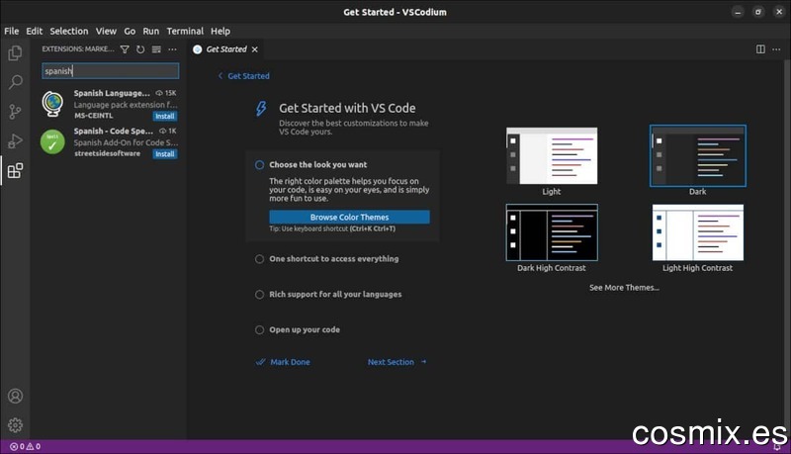Viewport: 791px width, 454px height.
Task: Open the Manage gear icon
Action: click(x=15, y=425)
